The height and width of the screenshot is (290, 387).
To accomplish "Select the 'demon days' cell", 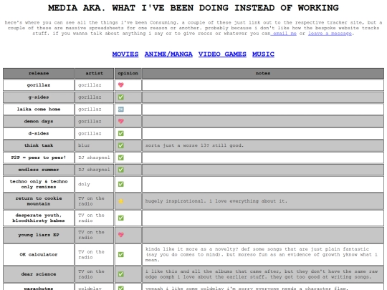I will tap(39, 121).
